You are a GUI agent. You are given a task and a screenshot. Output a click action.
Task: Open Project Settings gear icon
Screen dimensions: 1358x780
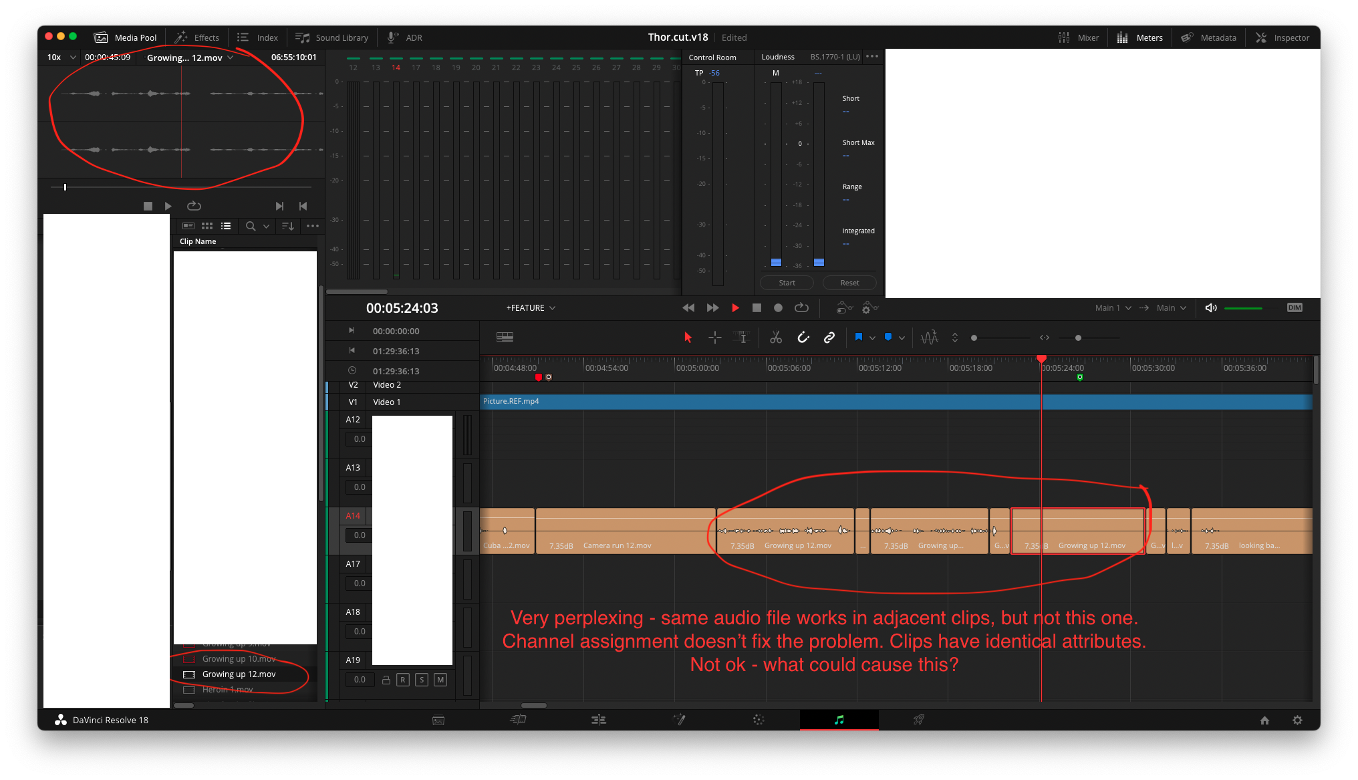[x=1297, y=720]
